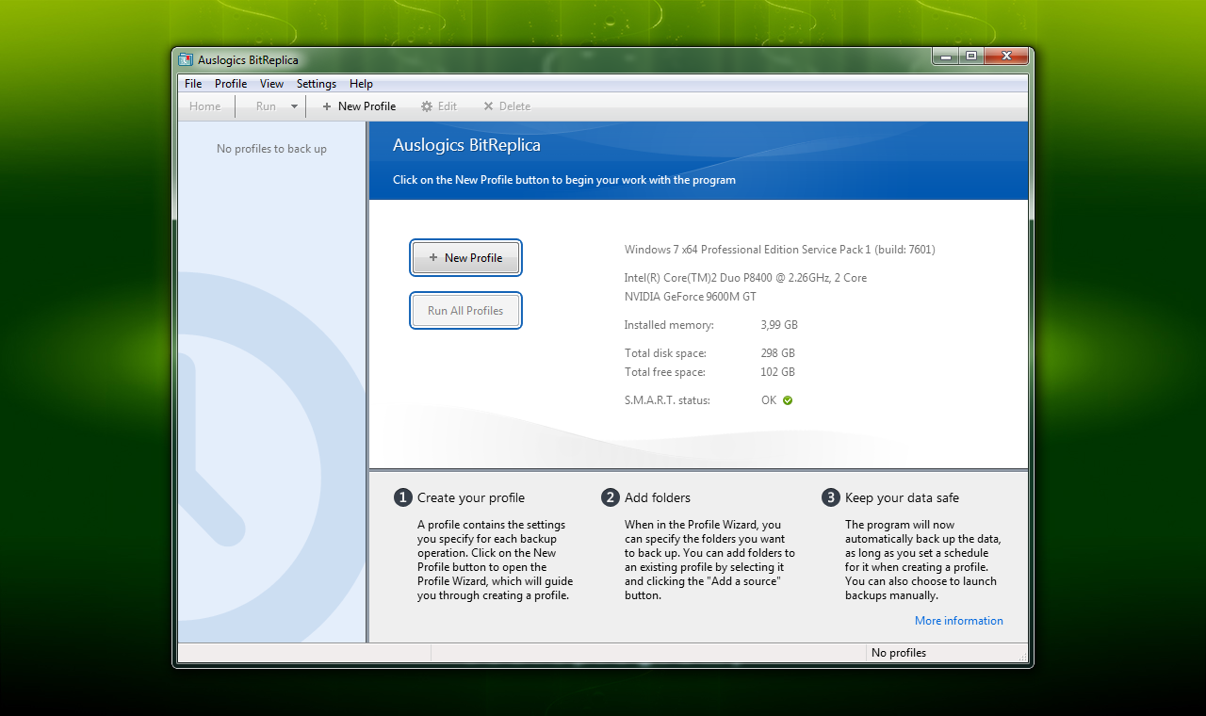Click the green S.M.A.R.T. status OK icon
Screen dimensions: 1206x716
(x=788, y=400)
